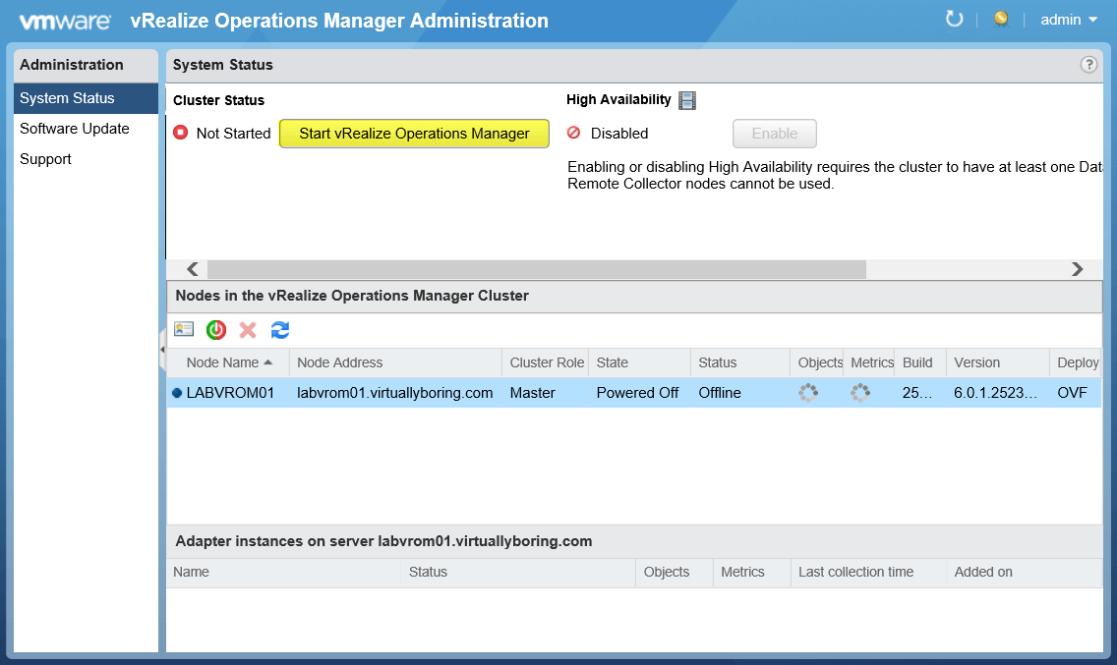The height and width of the screenshot is (665, 1117).
Task: Open the admin user dropdown
Action: pos(1069,20)
